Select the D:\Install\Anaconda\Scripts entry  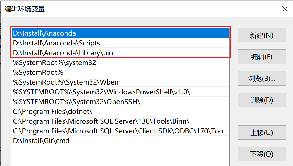tap(121, 43)
